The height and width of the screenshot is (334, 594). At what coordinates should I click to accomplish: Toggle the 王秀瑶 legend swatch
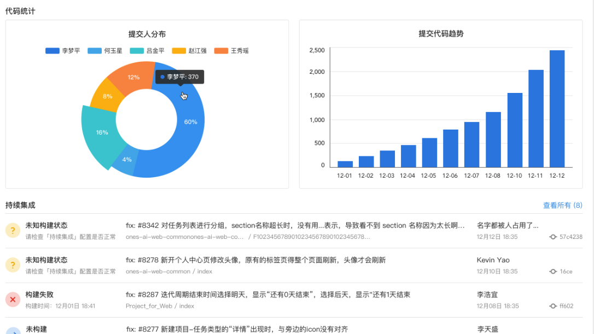[221, 51]
